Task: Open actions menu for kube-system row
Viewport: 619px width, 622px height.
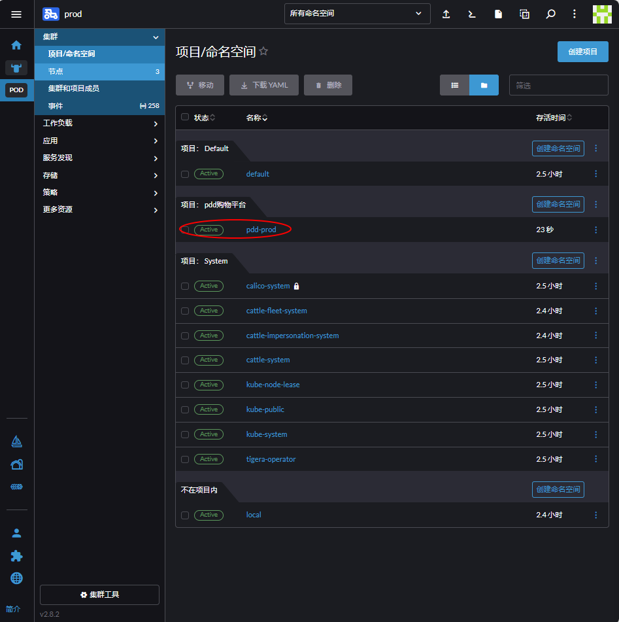Action: pos(595,435)
